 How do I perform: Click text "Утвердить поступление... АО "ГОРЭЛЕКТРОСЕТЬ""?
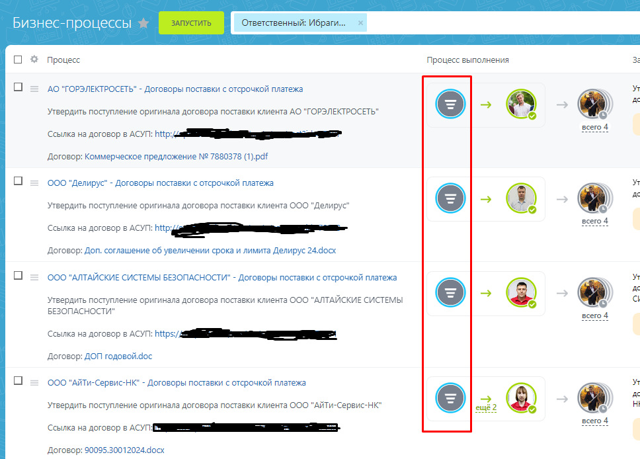click(213, 112)
